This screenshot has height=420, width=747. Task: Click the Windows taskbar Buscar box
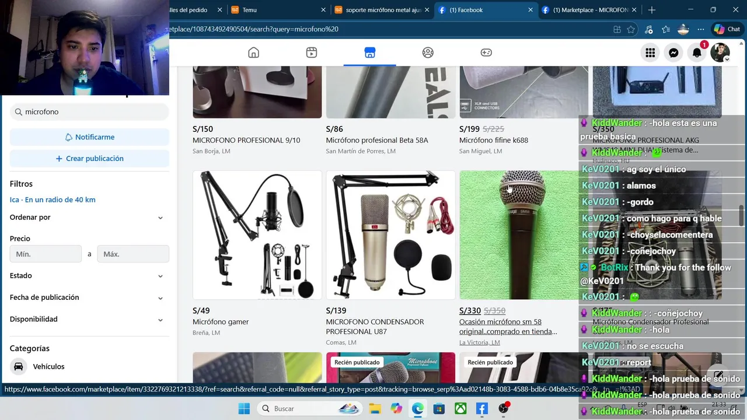click(x=309, y=408)
